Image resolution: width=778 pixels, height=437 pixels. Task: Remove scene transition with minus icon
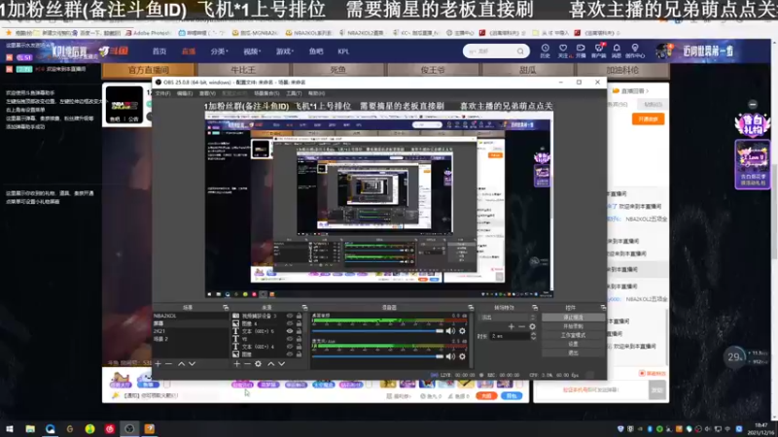click(521, 326)
